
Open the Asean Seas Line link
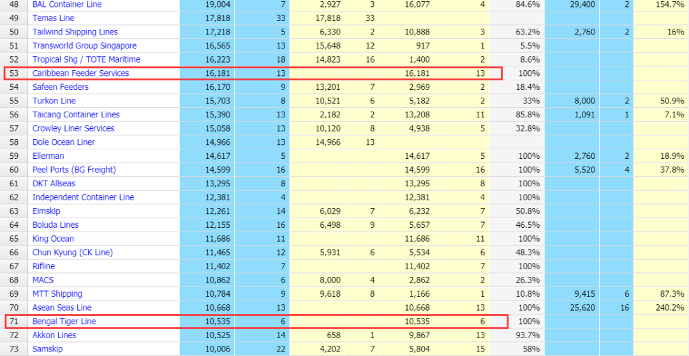pyautogui.click(x=62, y=308)
